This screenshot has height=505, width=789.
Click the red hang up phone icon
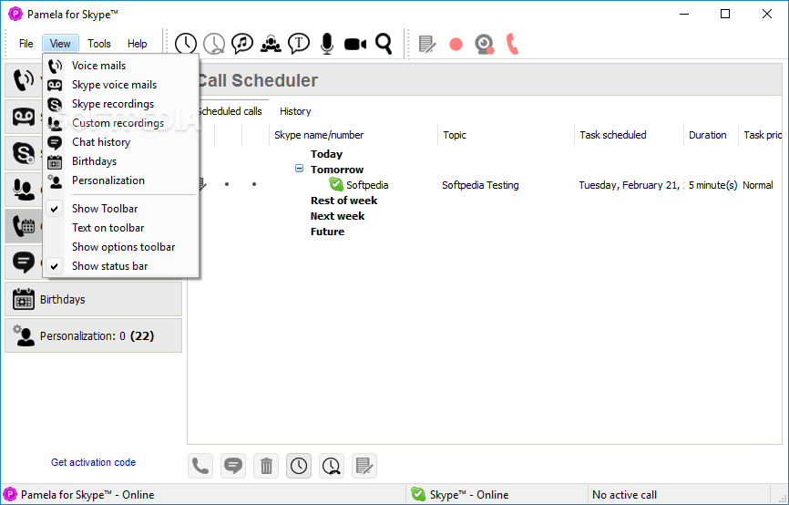point(512,44)
